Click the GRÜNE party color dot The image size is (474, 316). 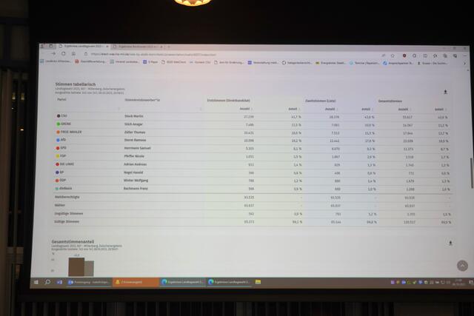point(59,125)
